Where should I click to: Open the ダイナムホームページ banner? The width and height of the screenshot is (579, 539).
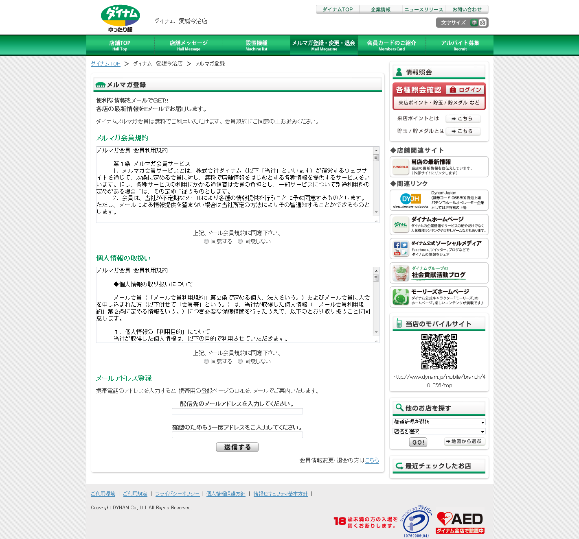[x=439, y=225]
